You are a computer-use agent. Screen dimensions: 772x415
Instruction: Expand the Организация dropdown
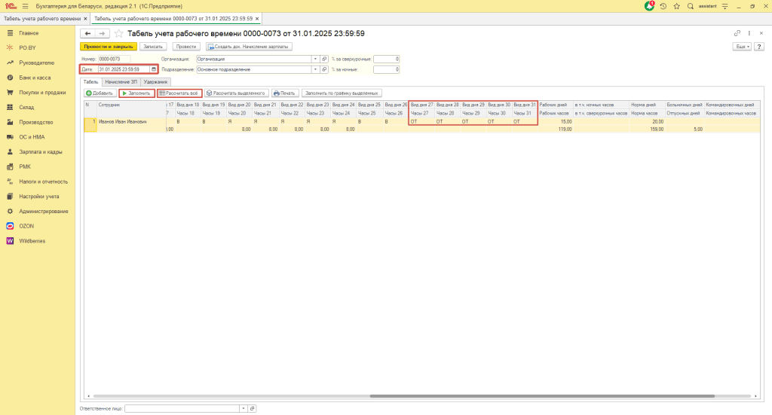click(x=316, y=59)
